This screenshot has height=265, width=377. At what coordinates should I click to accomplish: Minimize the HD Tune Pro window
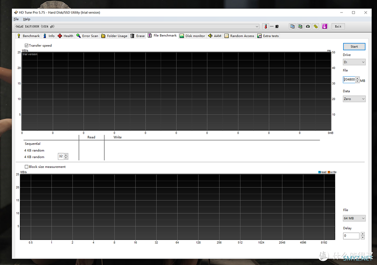coord(341,13)
